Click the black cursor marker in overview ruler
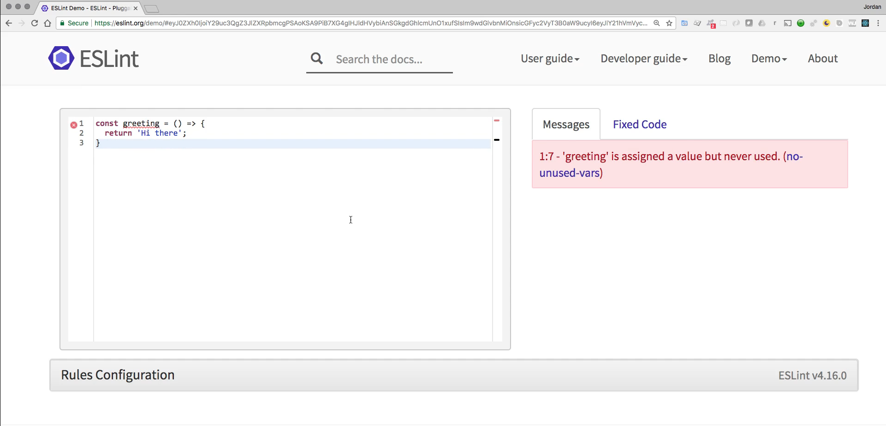This screenshot has width=886, height=426. pyautogui.click(x=497, y=139)
